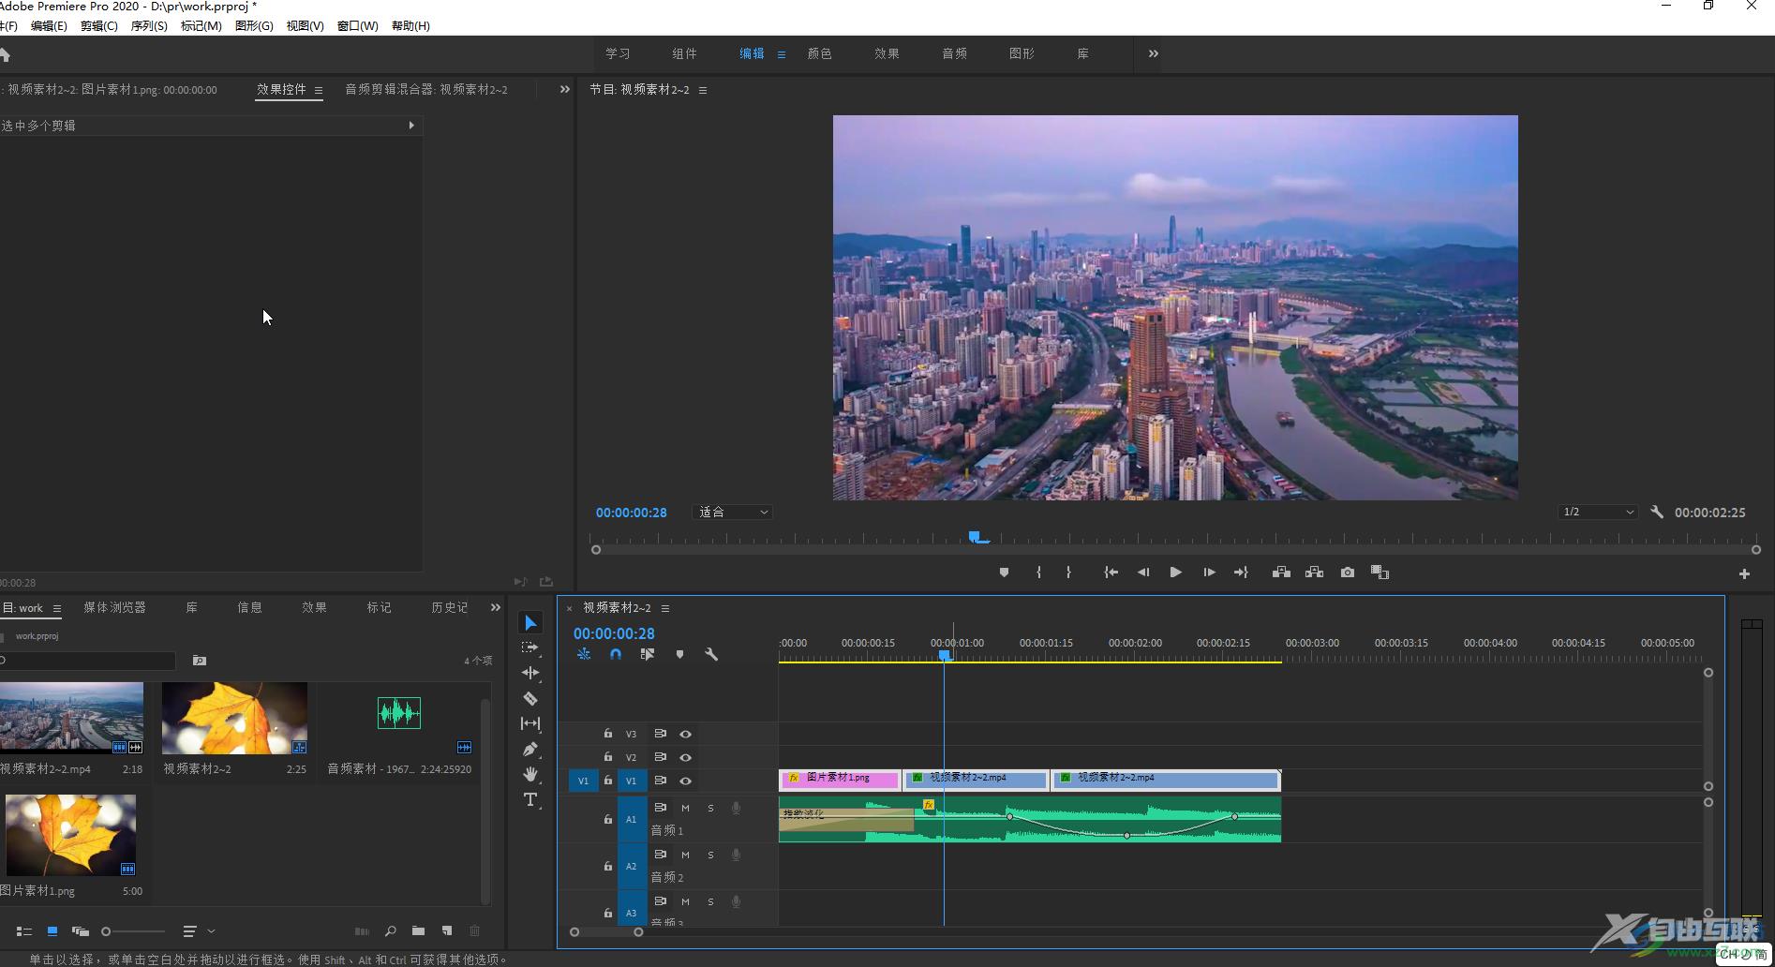Expand hidden Project panel tabs chevron
The height and width of the screenshot is (967, 1775).
(x=496, y=608)
